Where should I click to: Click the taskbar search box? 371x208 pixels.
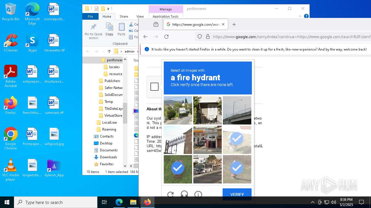click(56, 202)
